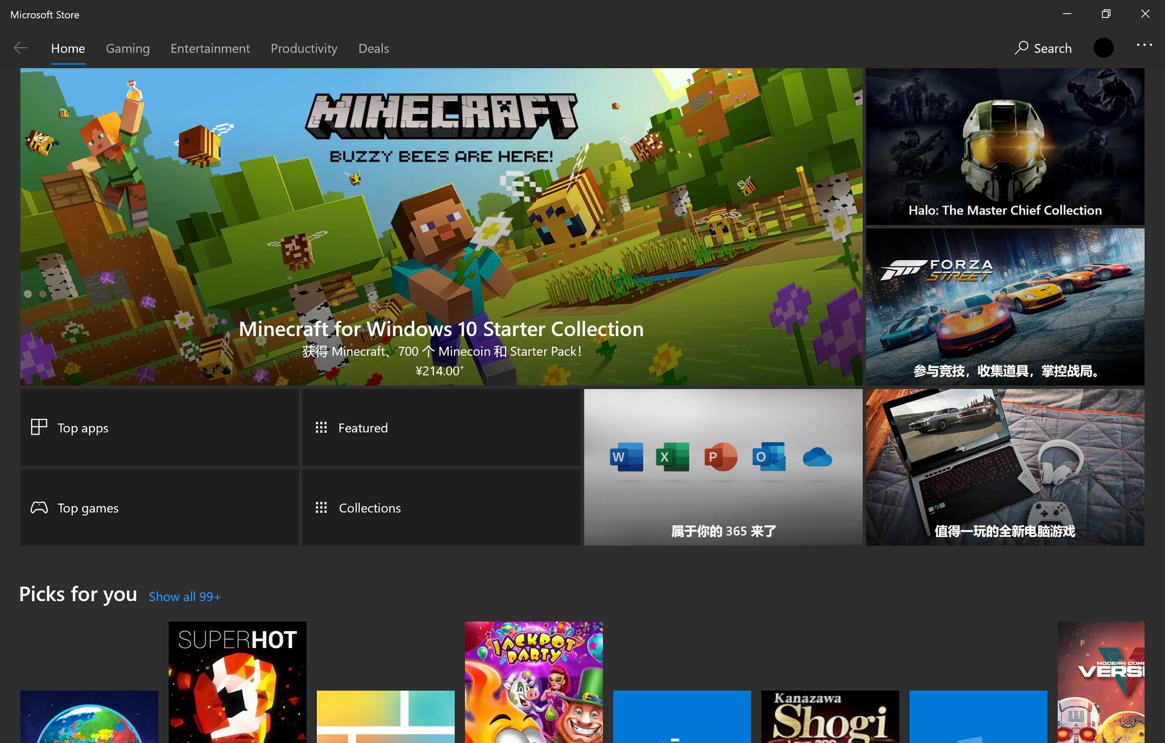Open the SUPERHOT game pick
Image resolution: width=1165 pixels, height=743 pixels.
pyautogui.click(x=237, y=682)
